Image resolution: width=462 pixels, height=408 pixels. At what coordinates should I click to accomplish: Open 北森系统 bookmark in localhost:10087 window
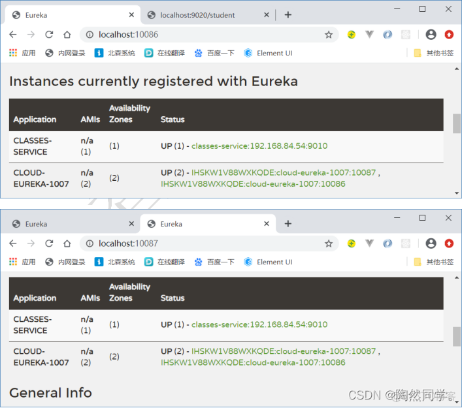pyautogui.click(x=114, y=262)
